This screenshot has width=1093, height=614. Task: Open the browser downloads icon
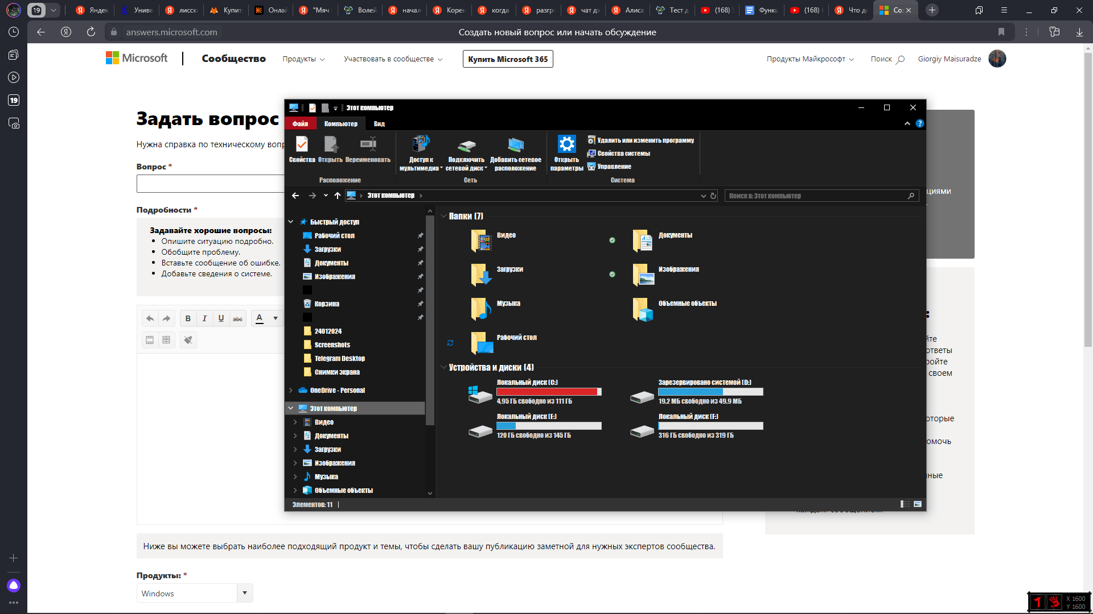point(1079,32)
